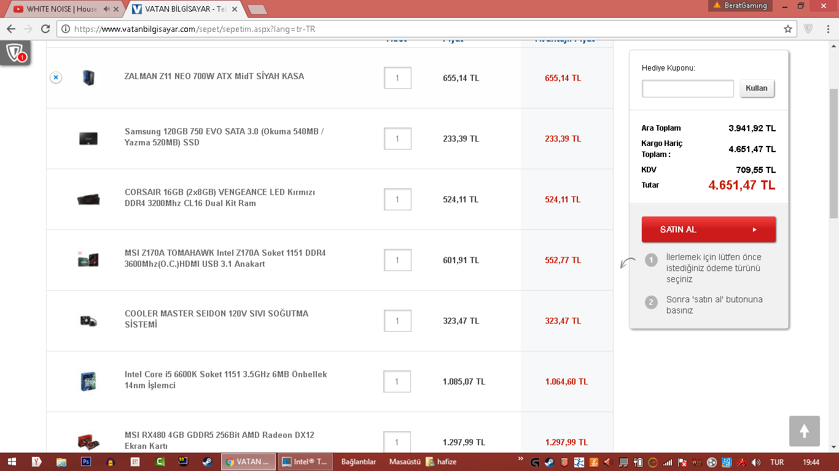Edit quantity for MSI RX480 graphics card
The width and height of the screenshot is (839, 471).
tap(397, 442)
